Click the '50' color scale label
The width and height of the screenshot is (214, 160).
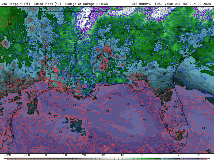click(x=142, y=155)
